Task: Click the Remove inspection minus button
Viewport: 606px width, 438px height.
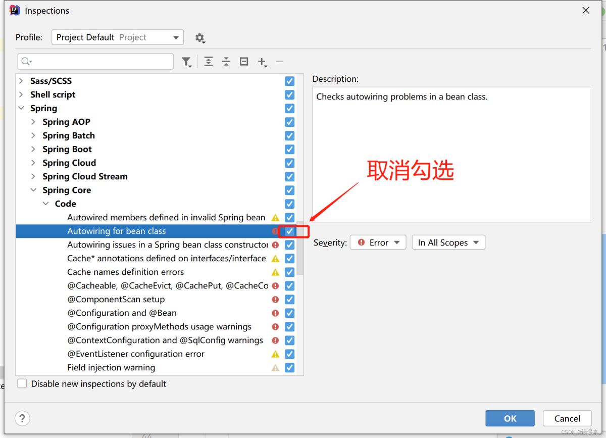Action: click(x=279, y=62)
